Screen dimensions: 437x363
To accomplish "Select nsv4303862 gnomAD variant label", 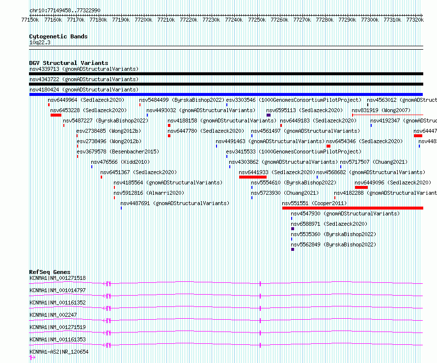I will pos(283,162).
